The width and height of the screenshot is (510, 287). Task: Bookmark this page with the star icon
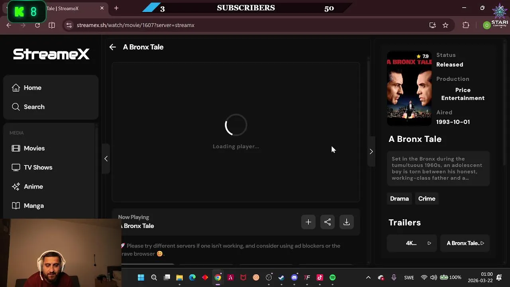(x=445, y=25)
